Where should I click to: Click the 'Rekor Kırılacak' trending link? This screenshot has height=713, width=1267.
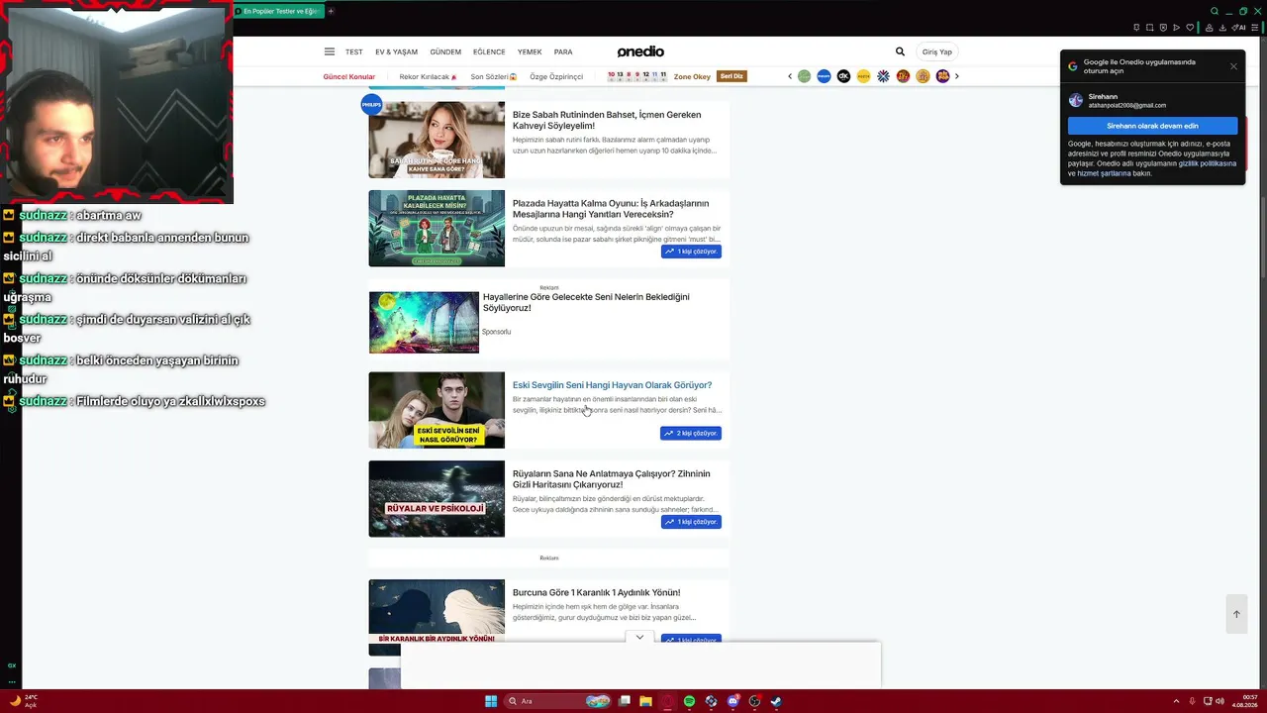[x=428, y=76]
